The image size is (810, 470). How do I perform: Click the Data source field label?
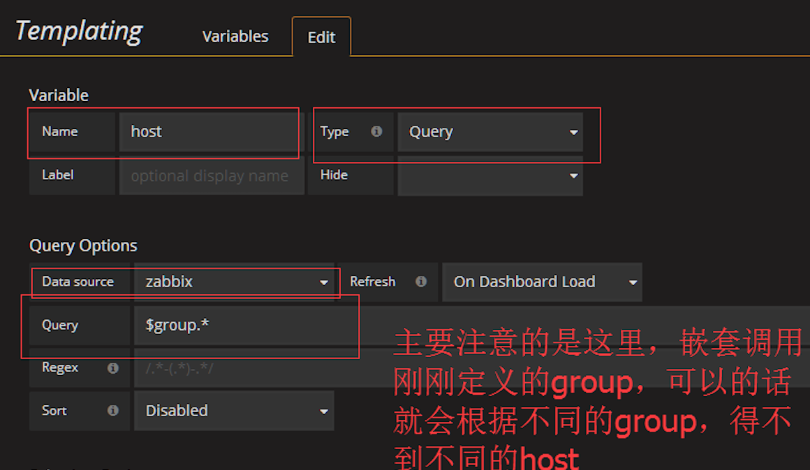click(78, 282)
